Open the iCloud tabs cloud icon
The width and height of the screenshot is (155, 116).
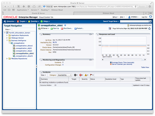pyautogui.click(x=34, y=6)
